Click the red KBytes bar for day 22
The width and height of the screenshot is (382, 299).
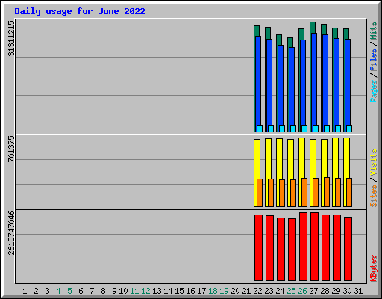(258, 247)
